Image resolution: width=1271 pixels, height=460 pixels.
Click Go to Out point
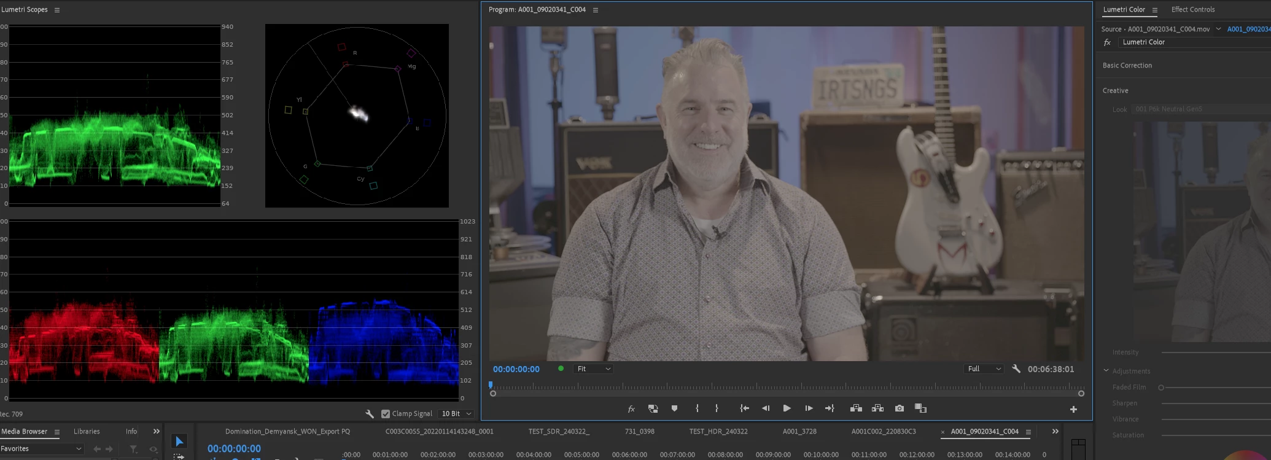pyautogui.click(x=830, y=408)
